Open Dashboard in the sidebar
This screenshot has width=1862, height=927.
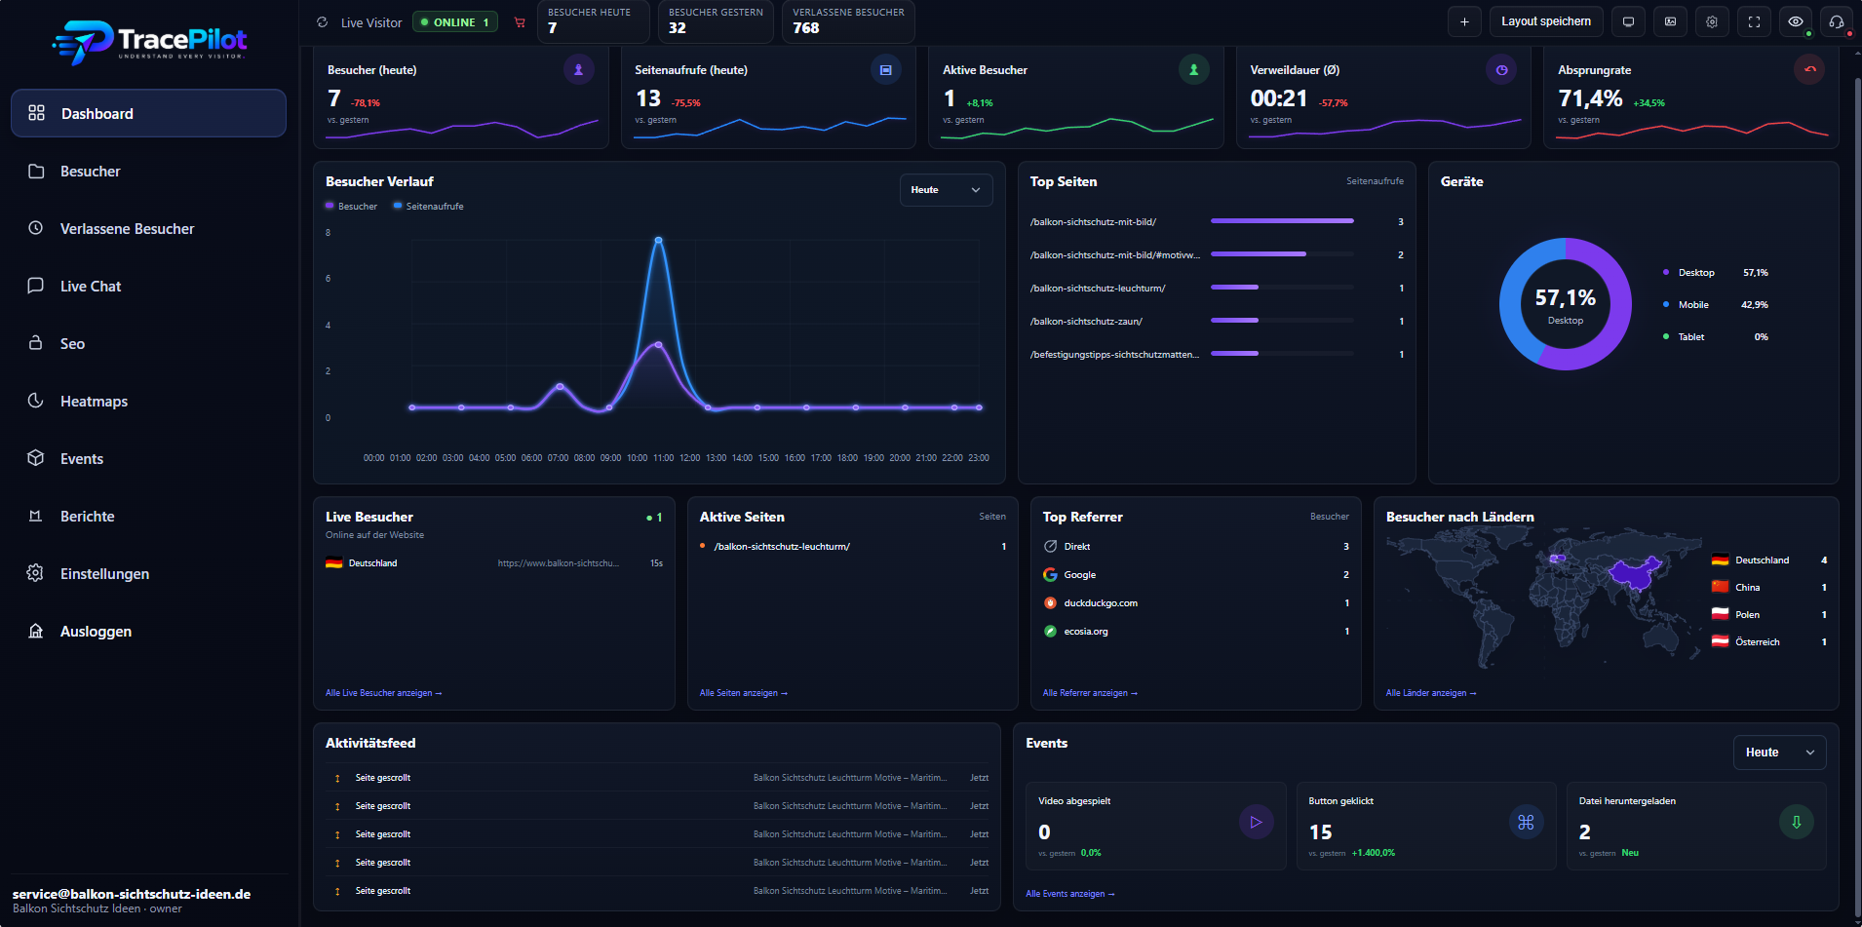coord(148,113)
